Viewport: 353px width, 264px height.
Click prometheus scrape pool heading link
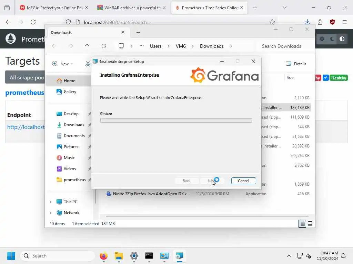pyautogui.click(x=25, y=92)
